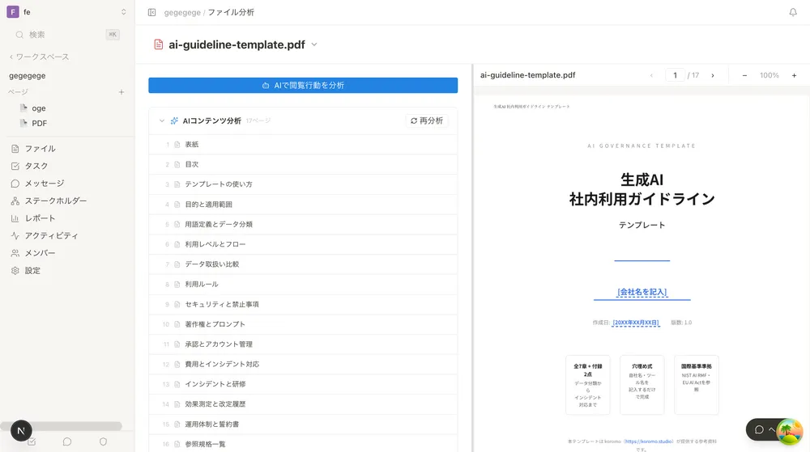The height and width of the screenshot is (452, 810).
Task: Select row 利用レベルとフロー
Action: [x=303, y=244]
